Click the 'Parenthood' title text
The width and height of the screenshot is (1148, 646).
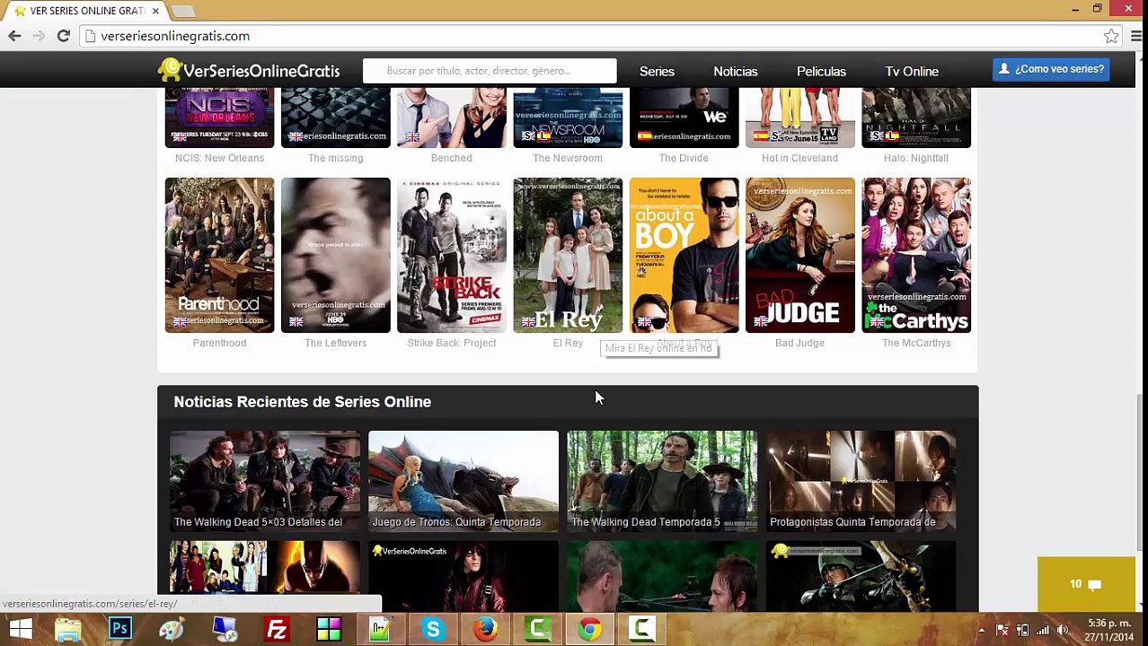219,343
